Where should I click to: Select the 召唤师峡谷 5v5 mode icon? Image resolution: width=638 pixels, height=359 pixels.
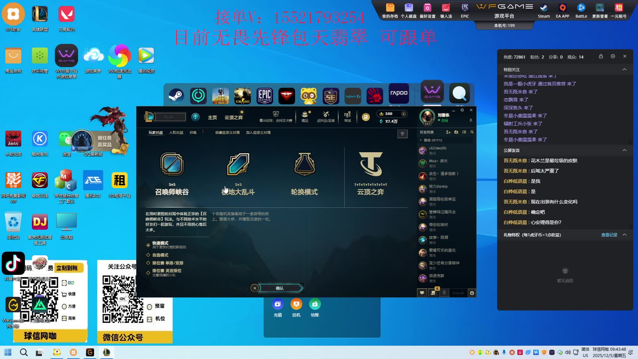tap(172, 164)
